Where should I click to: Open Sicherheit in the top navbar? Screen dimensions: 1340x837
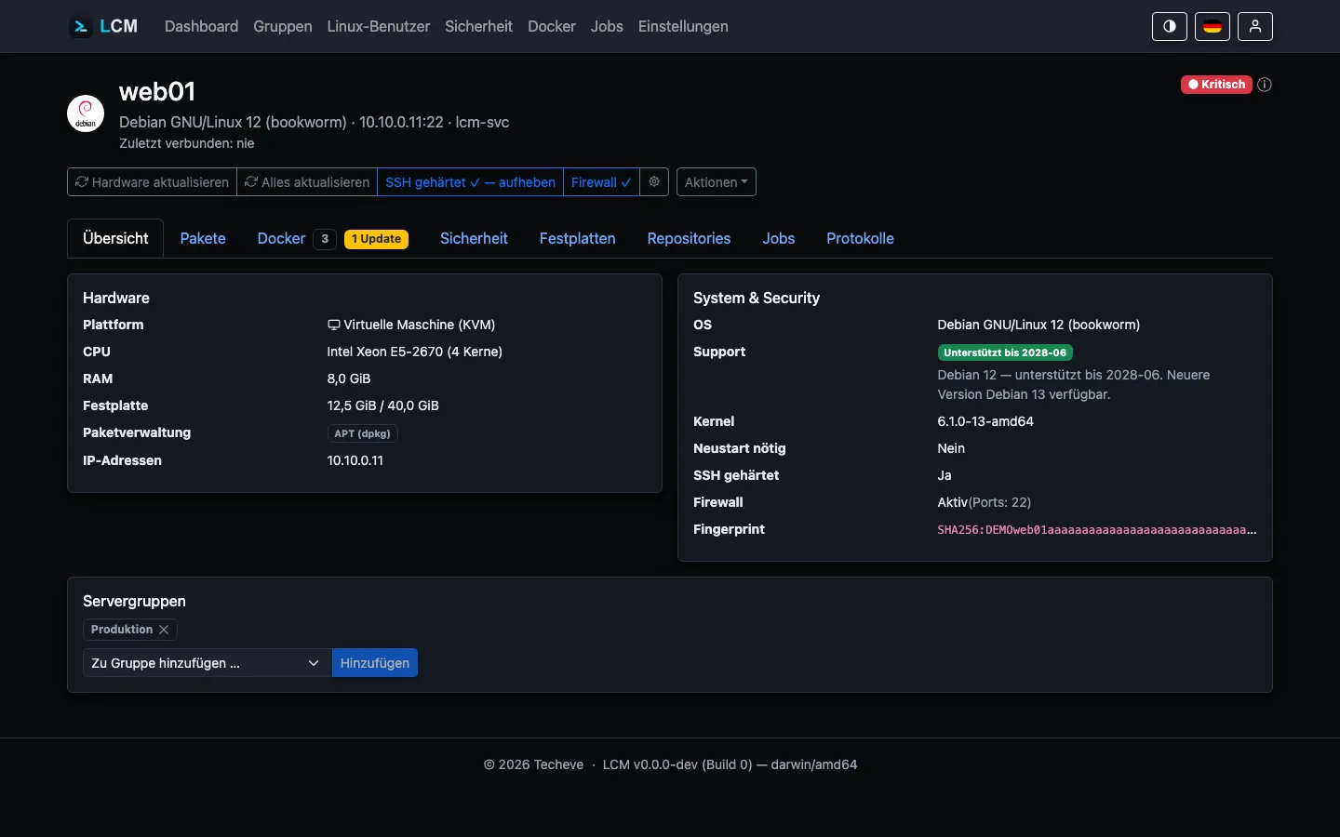point(478,26)
